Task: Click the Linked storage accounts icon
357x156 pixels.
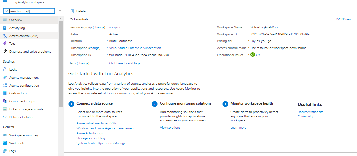Action: click(5, 109)
